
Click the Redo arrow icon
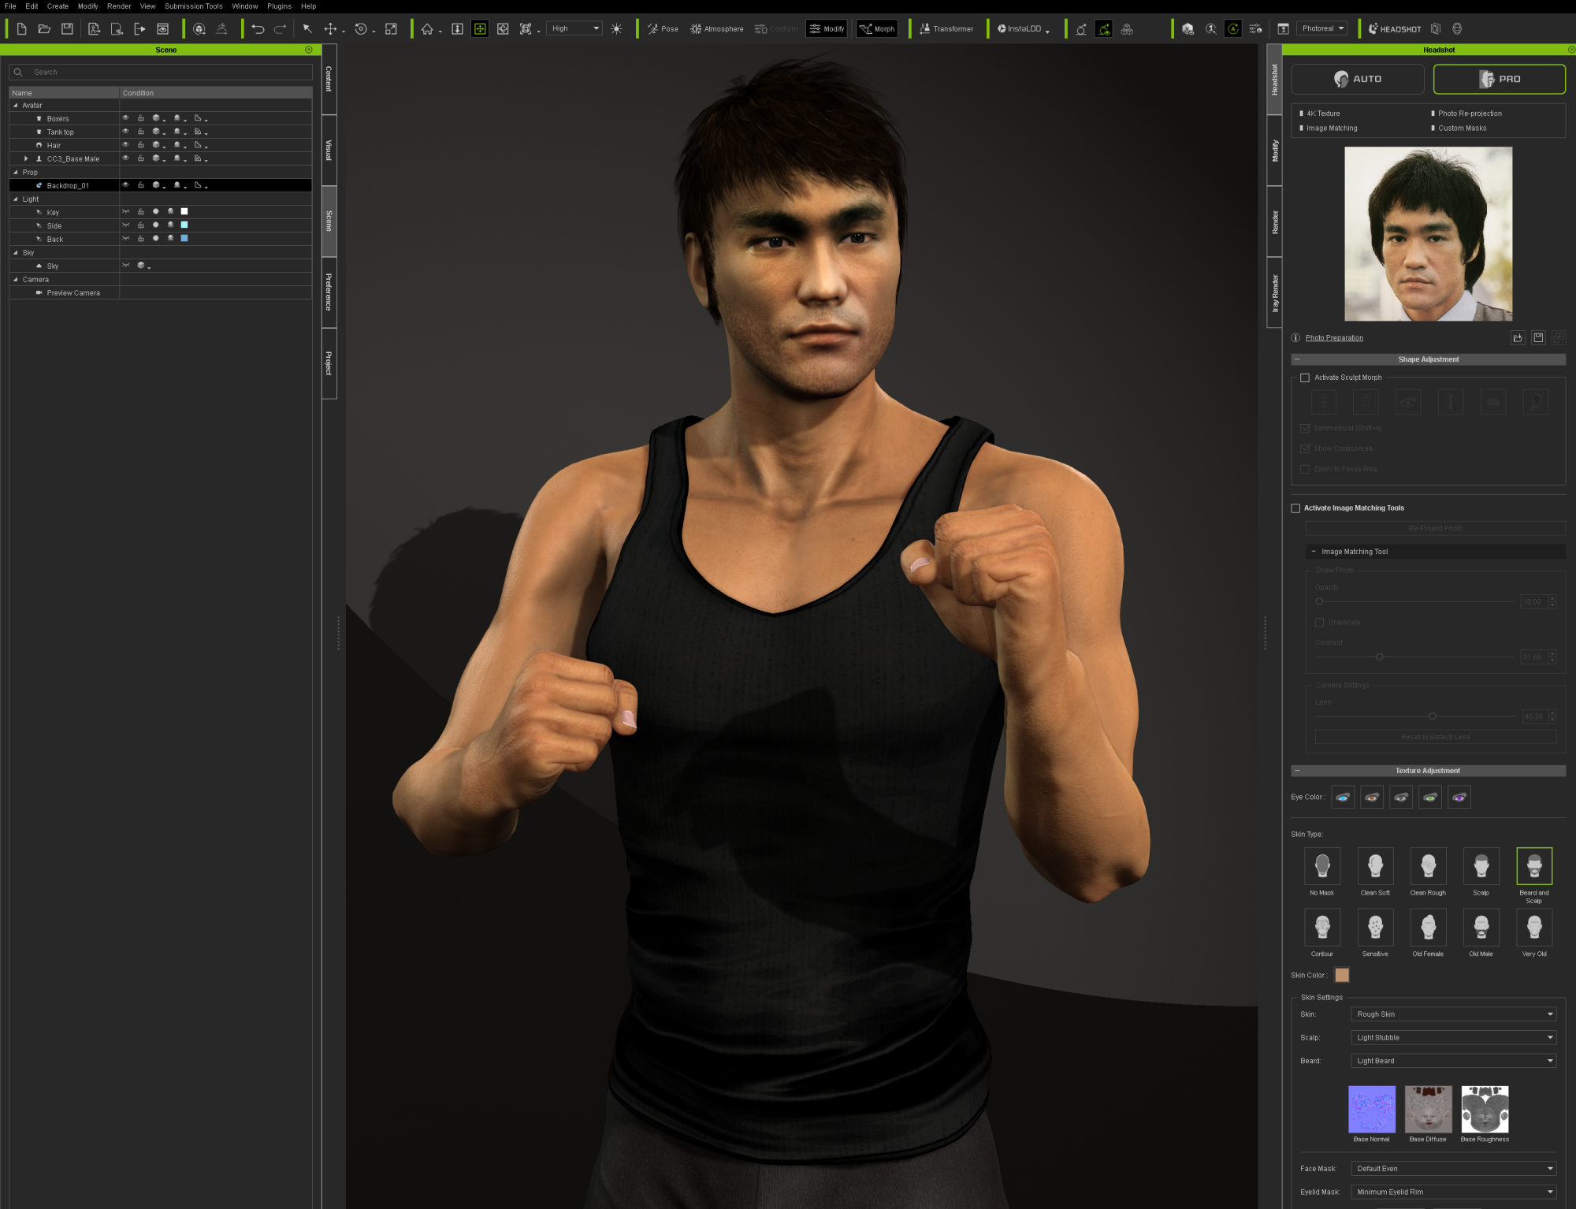tap(280, 29)
